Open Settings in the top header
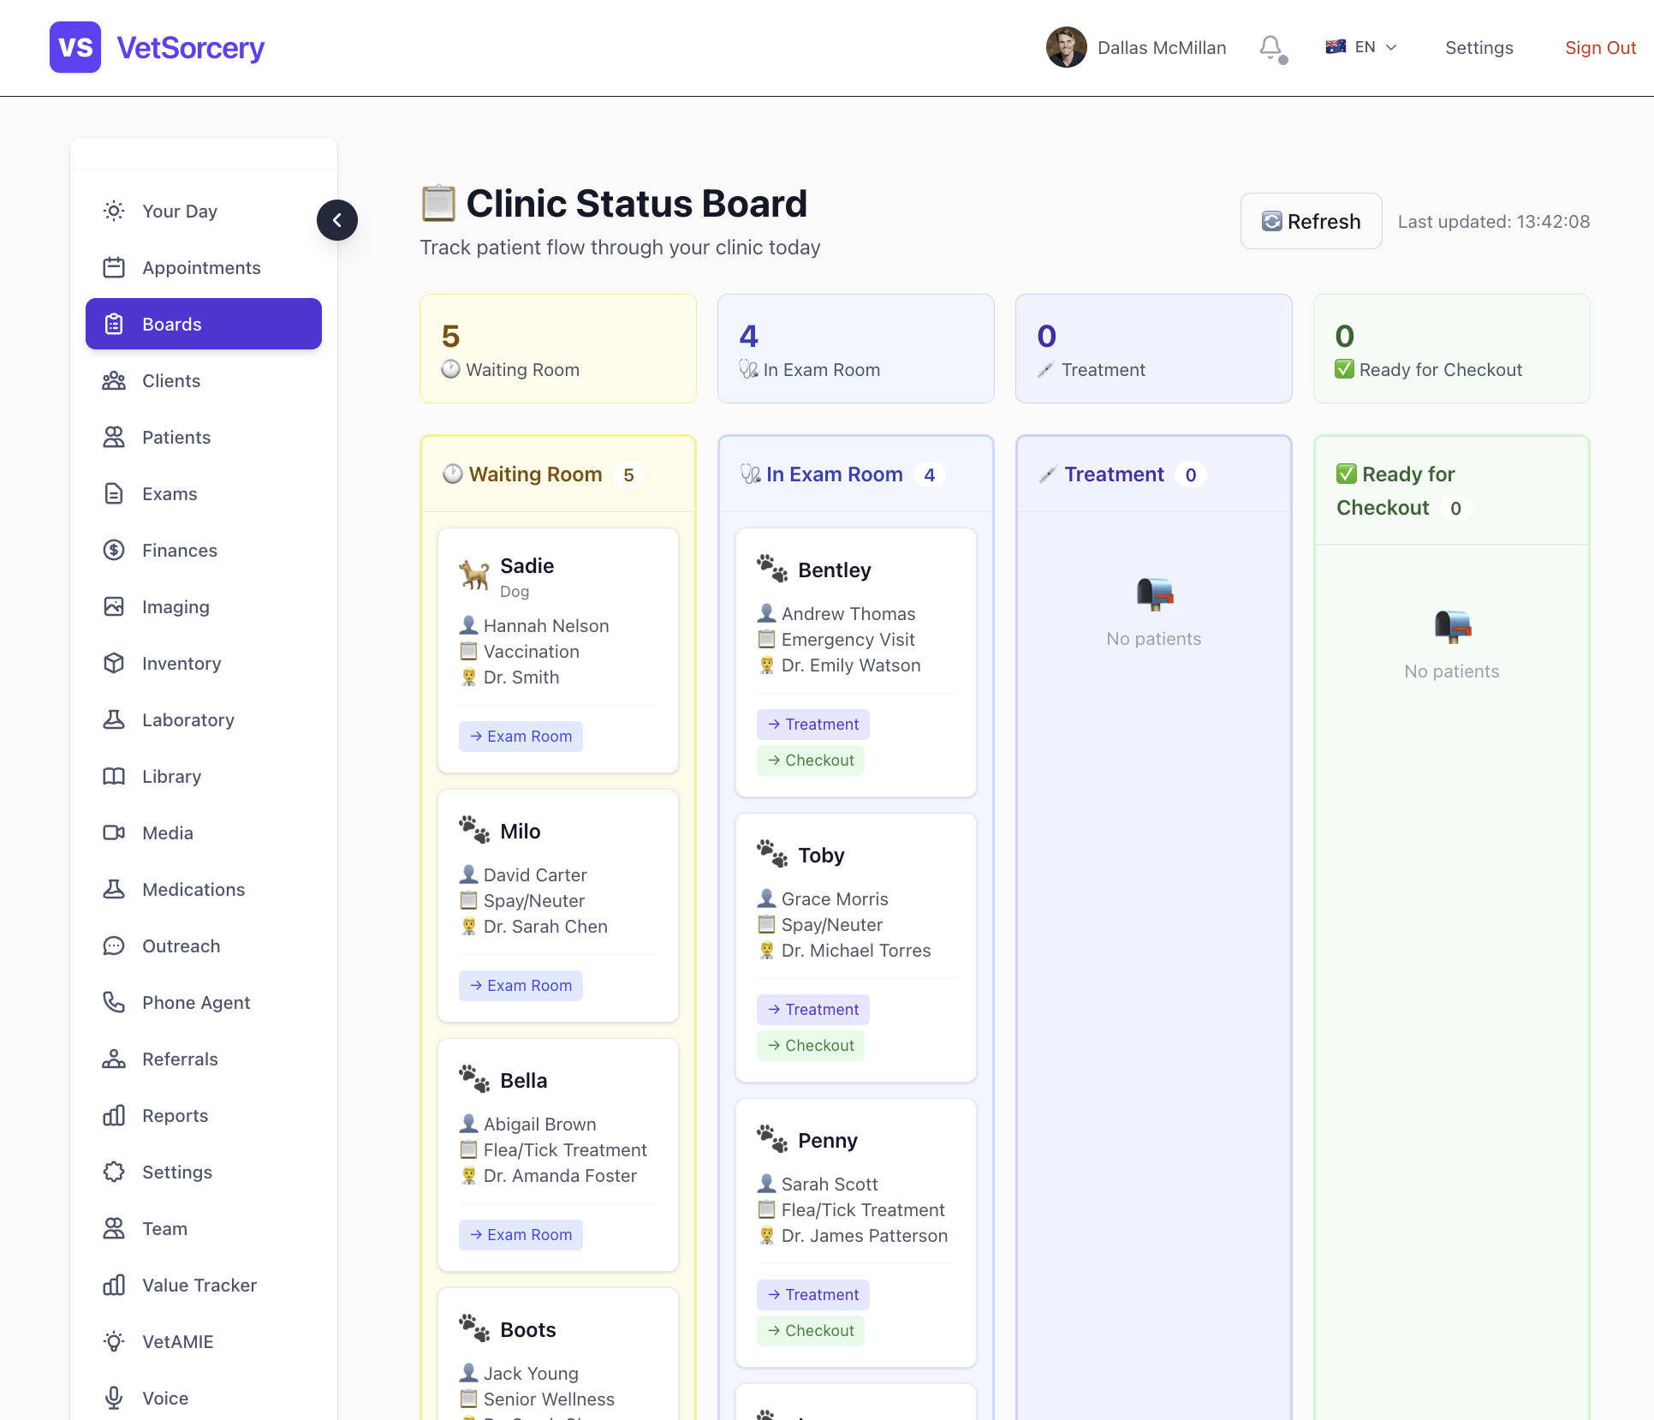 (x=1478, y=48)
